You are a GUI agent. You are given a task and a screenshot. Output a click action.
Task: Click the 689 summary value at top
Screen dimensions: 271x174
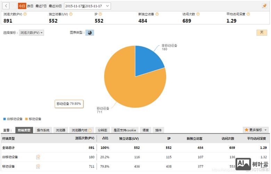(187, 21)
